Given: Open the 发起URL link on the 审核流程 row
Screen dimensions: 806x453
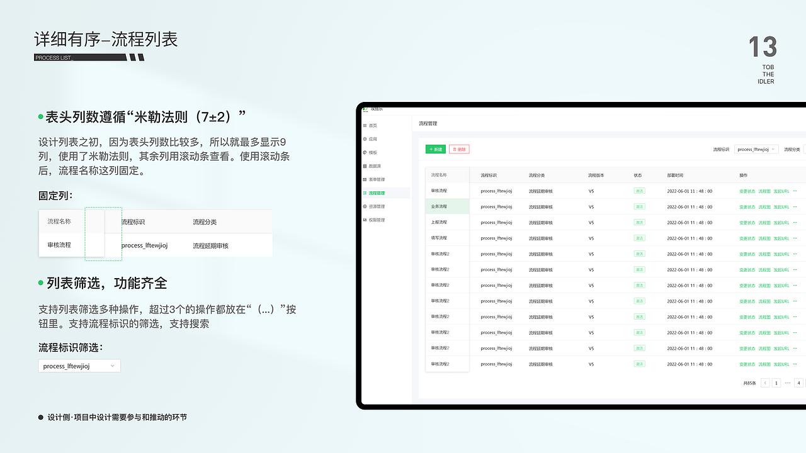Looking at the screenshot, I should pos(781,191).
